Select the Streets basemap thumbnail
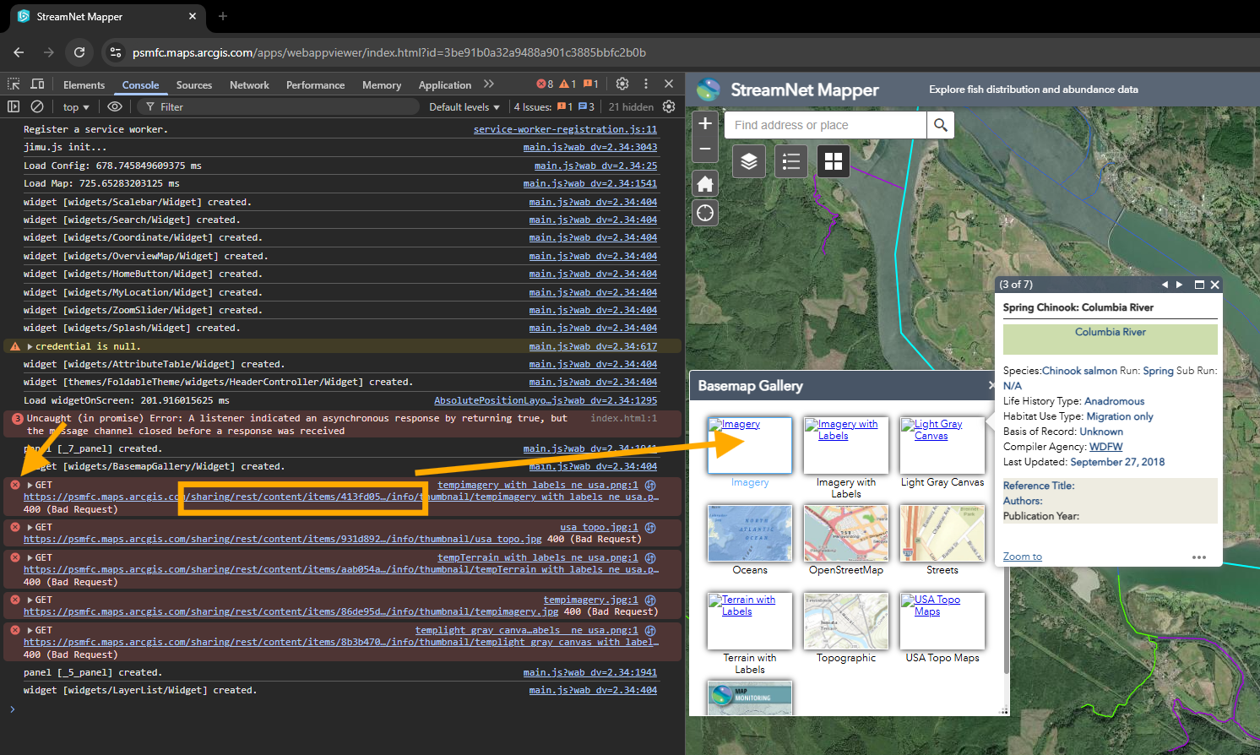Image resolution: width=1260 pixels, height=755 pixels. click(x=942, y=533)
